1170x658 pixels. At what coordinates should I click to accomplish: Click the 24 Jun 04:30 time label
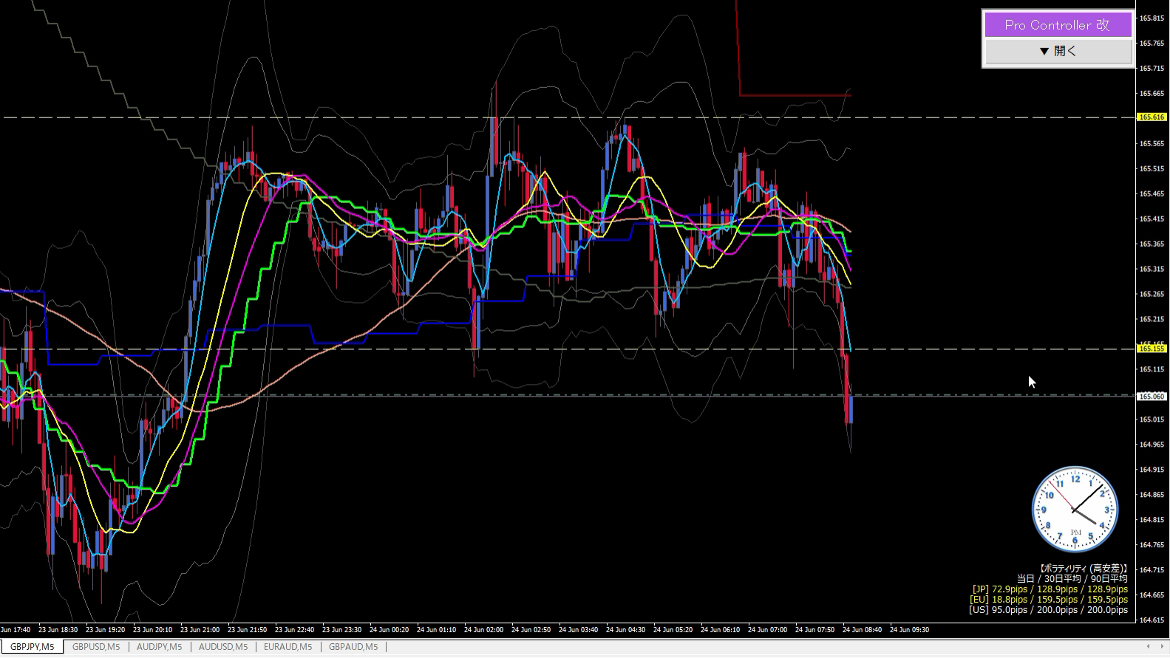[x=625, y=630]
